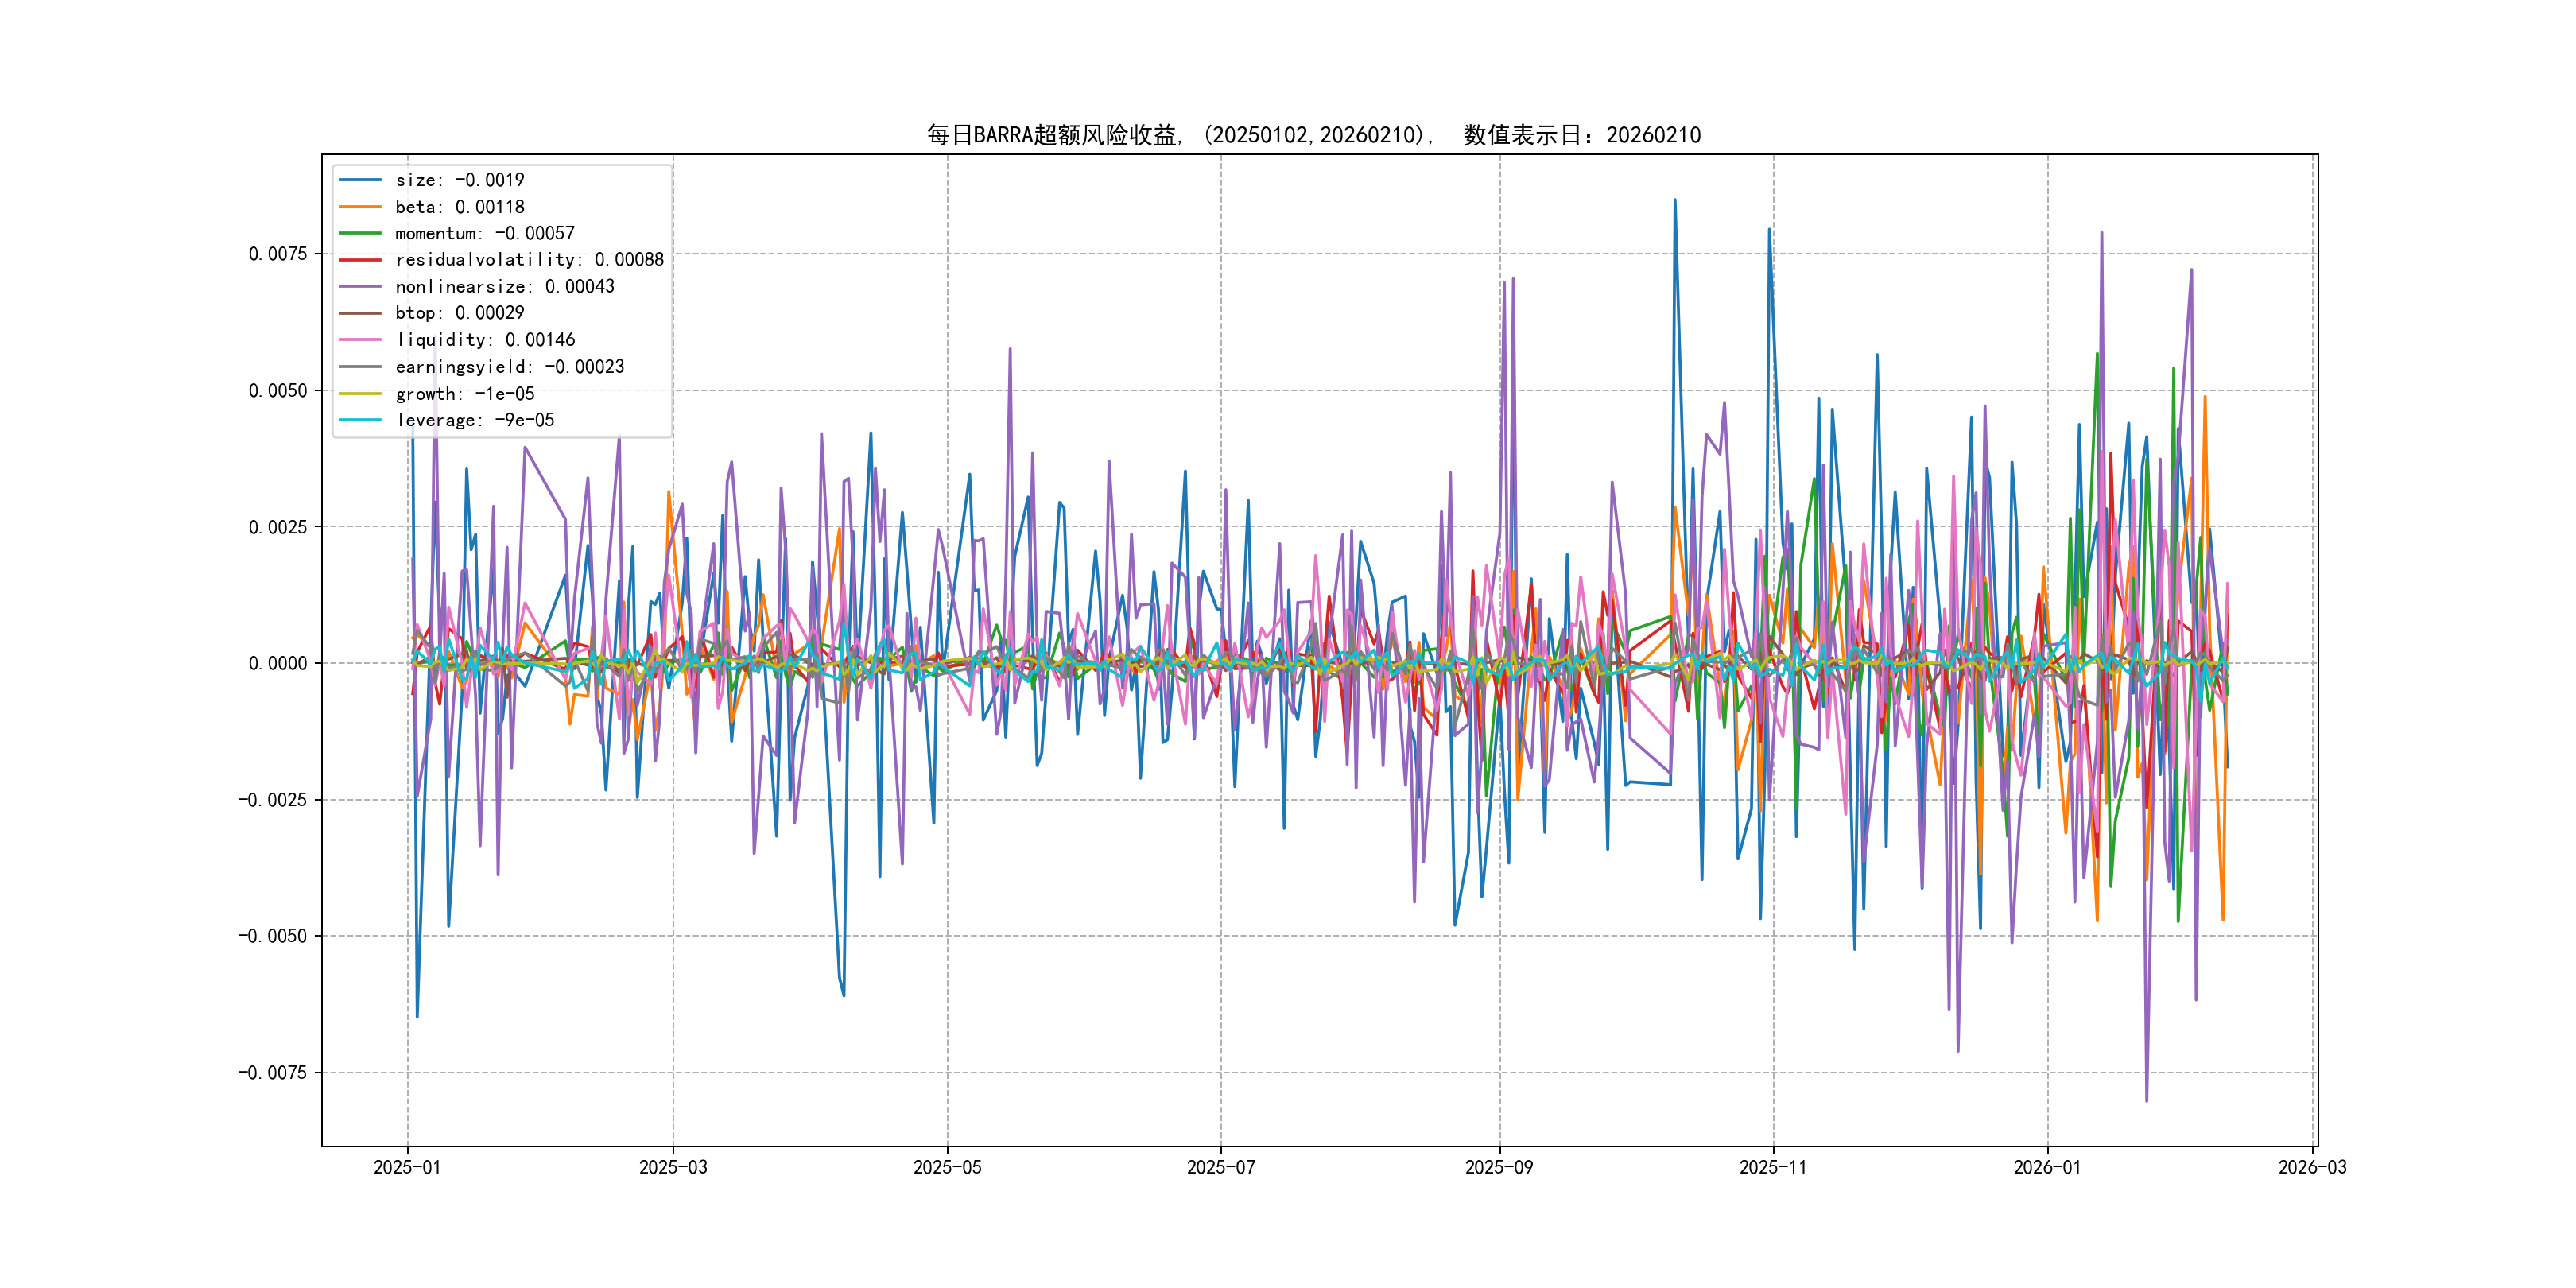Click the -0.0050 y-axis tick label
The image size is (2576, 1288).
point(272,936)
